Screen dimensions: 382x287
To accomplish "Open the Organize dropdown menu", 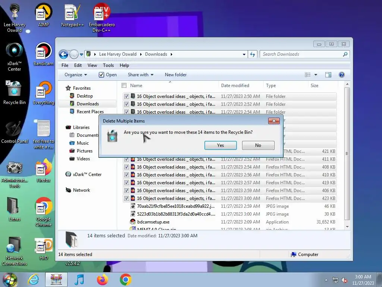I will pos(75,75).
